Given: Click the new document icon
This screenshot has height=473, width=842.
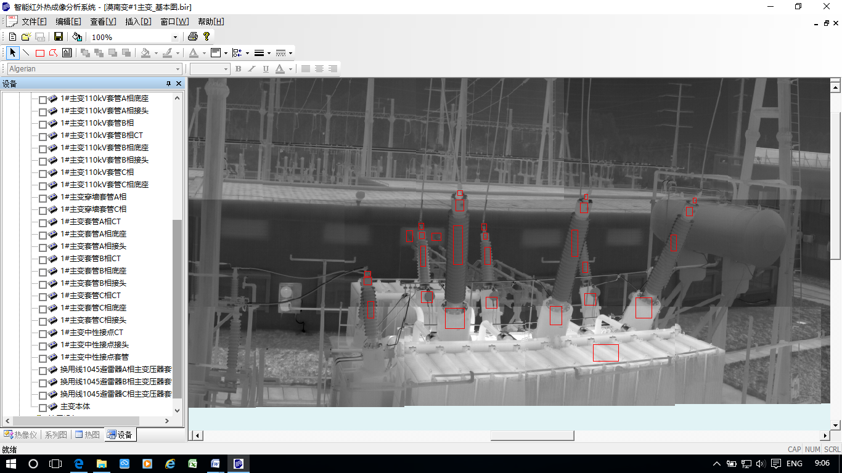Looking at the screenshot, I should pos(13,37).
